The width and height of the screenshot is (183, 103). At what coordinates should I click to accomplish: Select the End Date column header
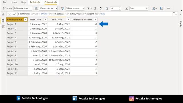[x=57, y=19]
